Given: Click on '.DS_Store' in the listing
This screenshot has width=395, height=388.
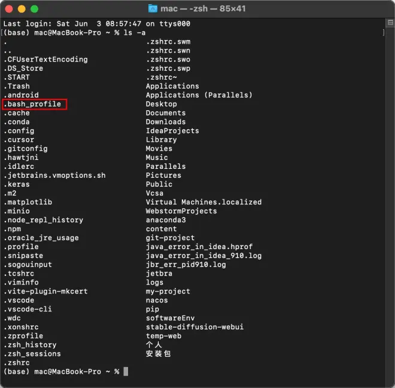Looking at the screenshot, I should pos(23,68).
